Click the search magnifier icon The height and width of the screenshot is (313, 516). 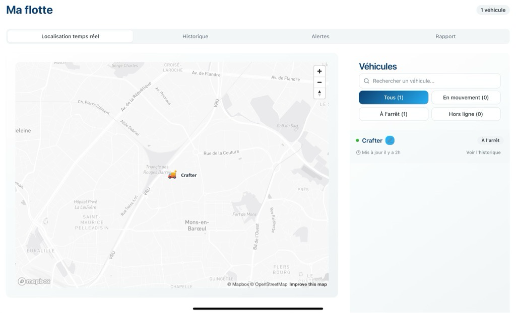(x=366, y=81)
